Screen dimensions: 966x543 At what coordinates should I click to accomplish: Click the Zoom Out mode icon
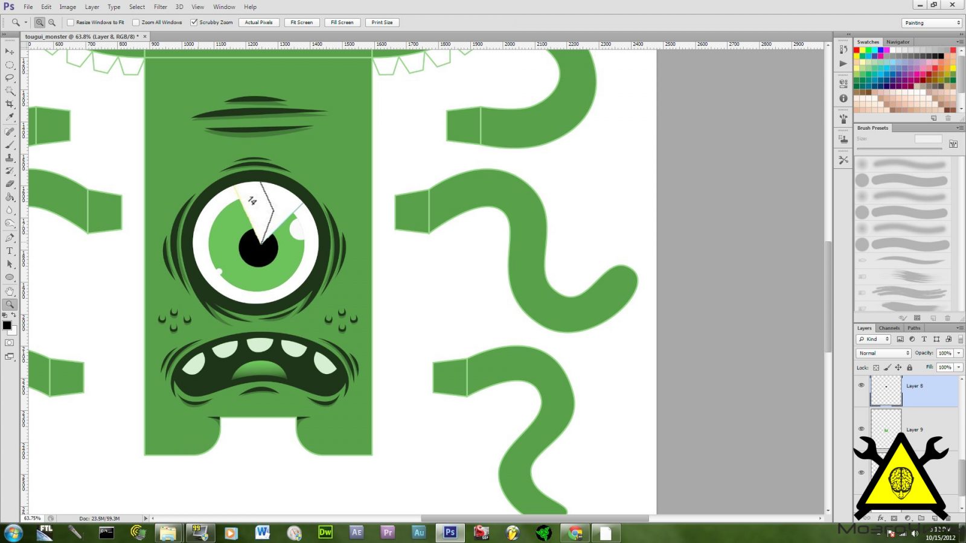click(x=52, y=22)
